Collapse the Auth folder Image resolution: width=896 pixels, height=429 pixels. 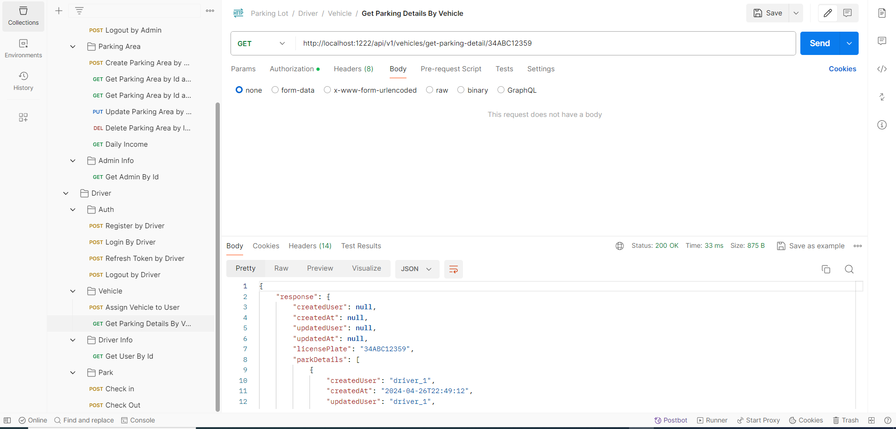pyautogui.click(x=73, y=210)
